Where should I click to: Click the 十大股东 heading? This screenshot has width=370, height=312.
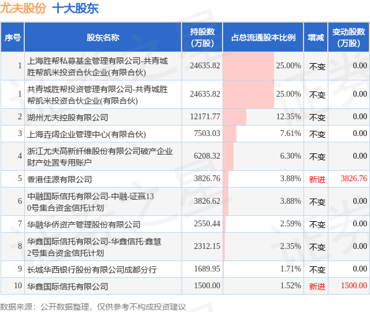tap(76, 8)
